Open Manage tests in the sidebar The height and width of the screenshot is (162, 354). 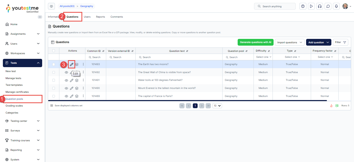point(13,78)
